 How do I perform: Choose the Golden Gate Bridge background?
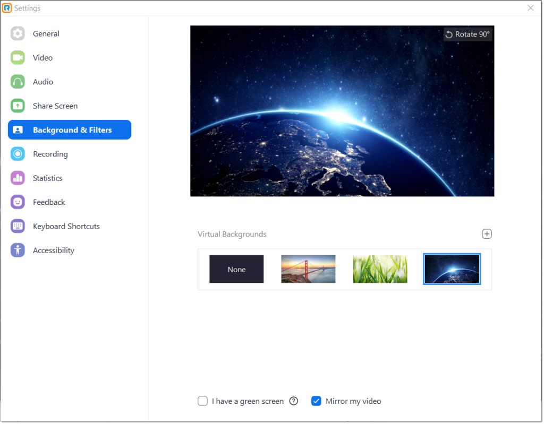point(308,269)
